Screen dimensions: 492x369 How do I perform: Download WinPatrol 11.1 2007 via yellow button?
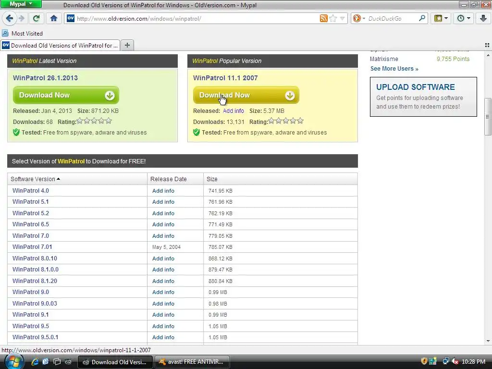coord(246,95)
